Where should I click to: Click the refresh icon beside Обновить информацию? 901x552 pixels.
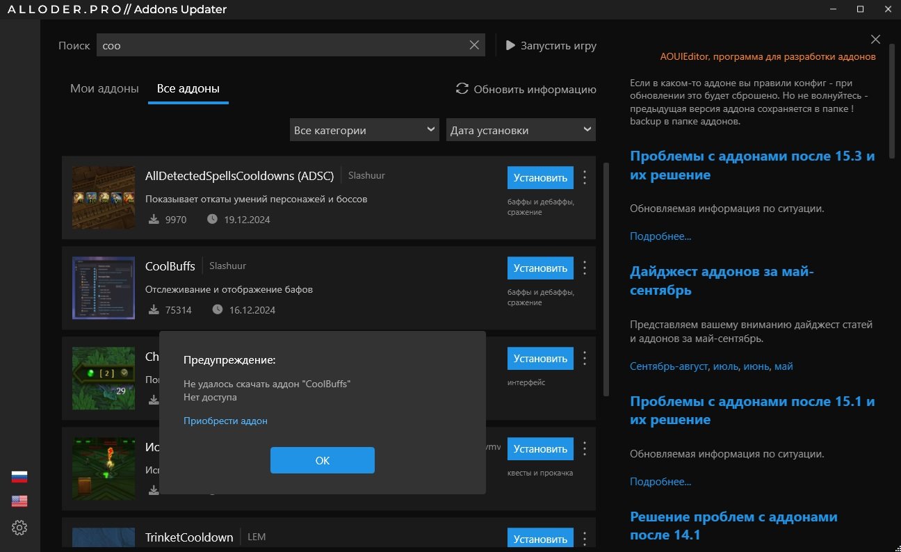[462, 89]
